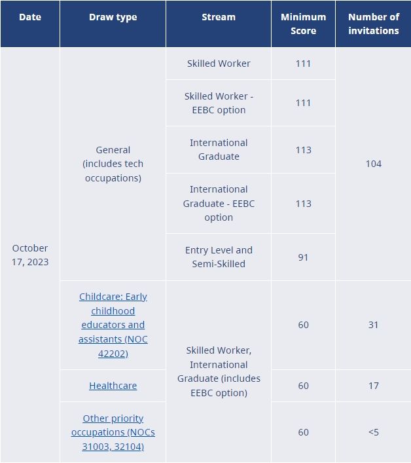Open the Healthcare draw type link
The height and width of the screenshot is (463, 411).
[x=113, y=386]
